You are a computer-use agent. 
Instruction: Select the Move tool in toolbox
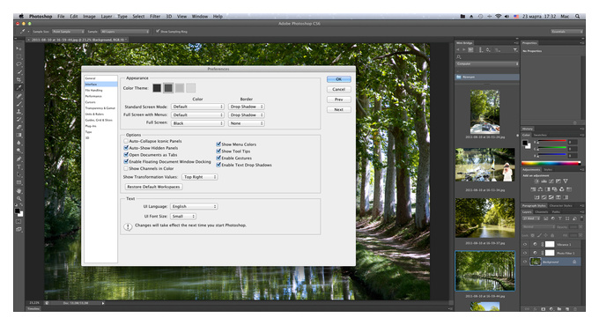coord(18,48)
